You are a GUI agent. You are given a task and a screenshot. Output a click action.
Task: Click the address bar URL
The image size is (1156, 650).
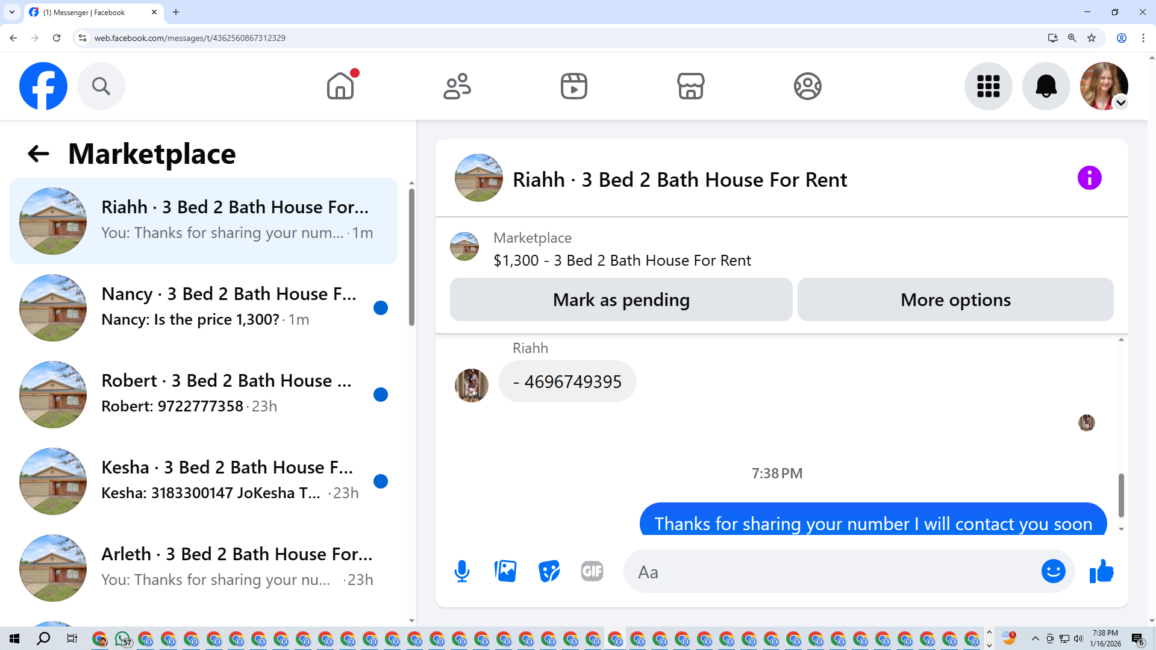click(190, 38)
